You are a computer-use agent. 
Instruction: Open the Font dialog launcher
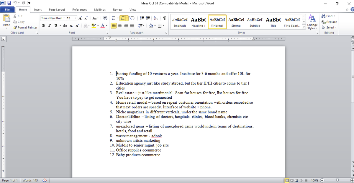coord(106,33)
